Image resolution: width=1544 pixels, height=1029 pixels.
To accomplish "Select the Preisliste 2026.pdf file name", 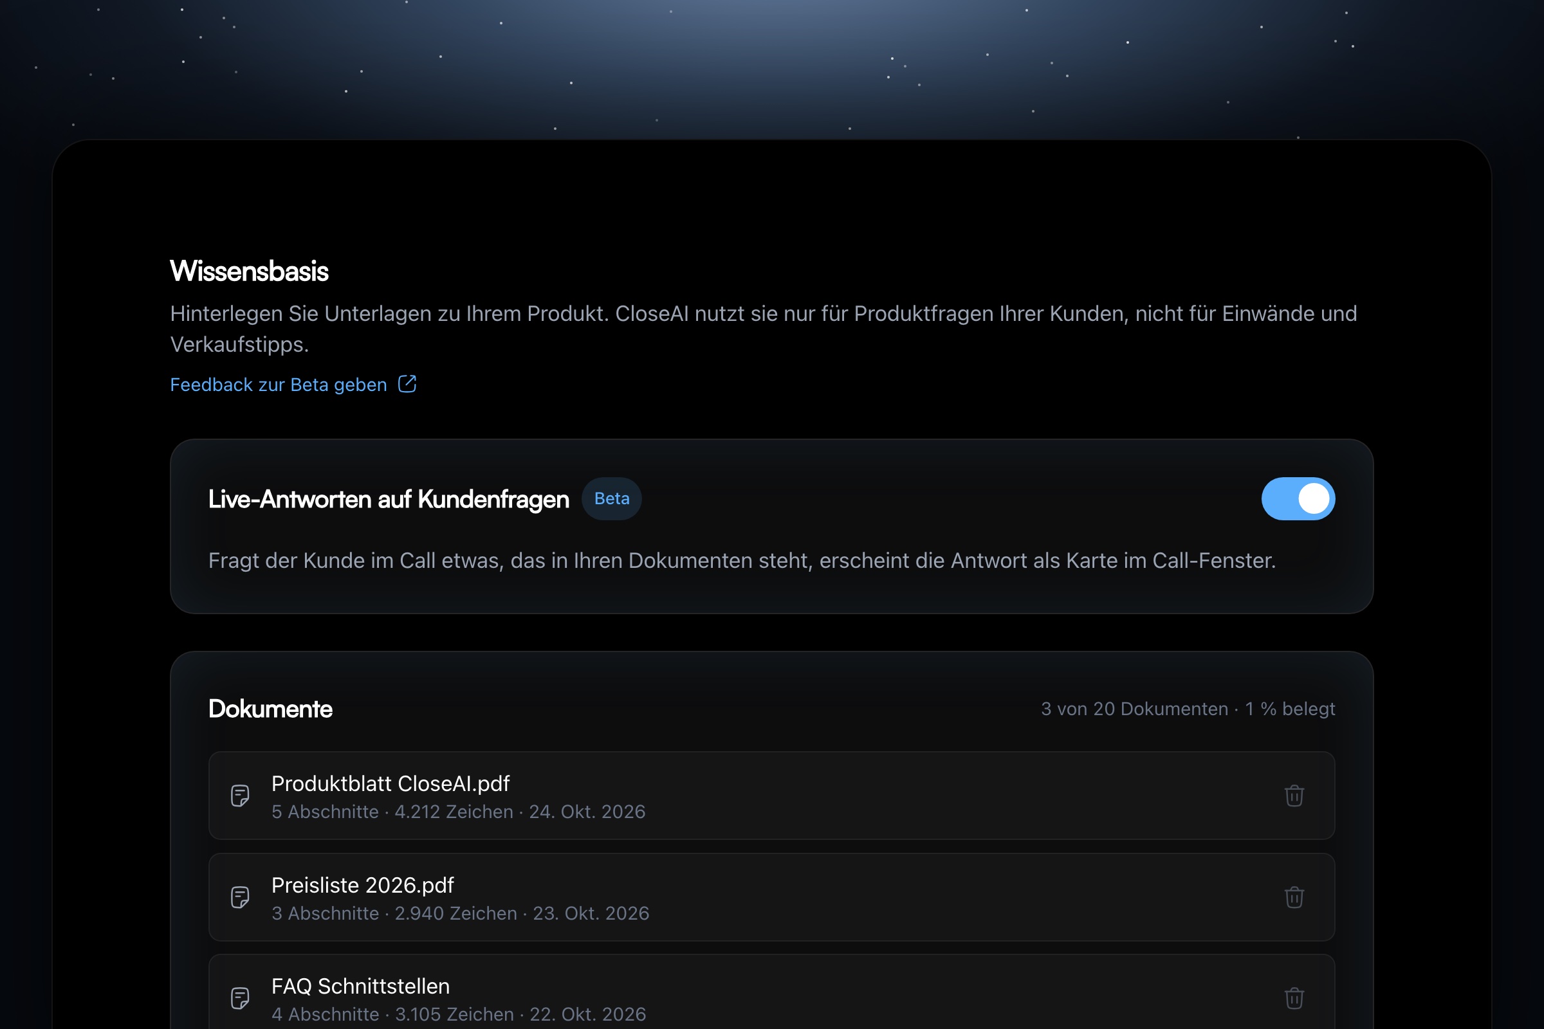I will [x=362, y=886].
